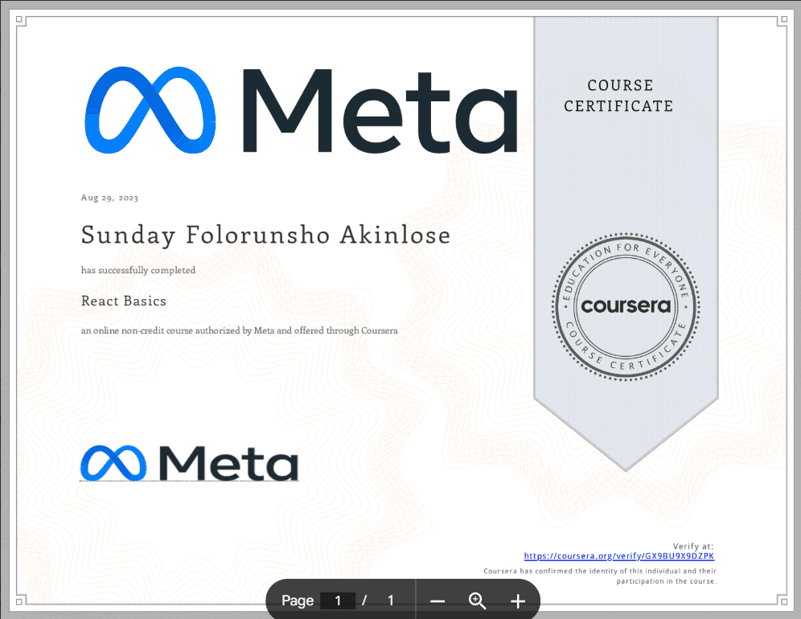
Task: Select the course title React Basics
Action: (124, 301)
